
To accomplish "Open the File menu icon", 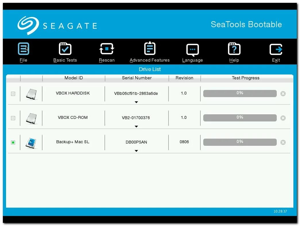I will click(x=23, y=49).
